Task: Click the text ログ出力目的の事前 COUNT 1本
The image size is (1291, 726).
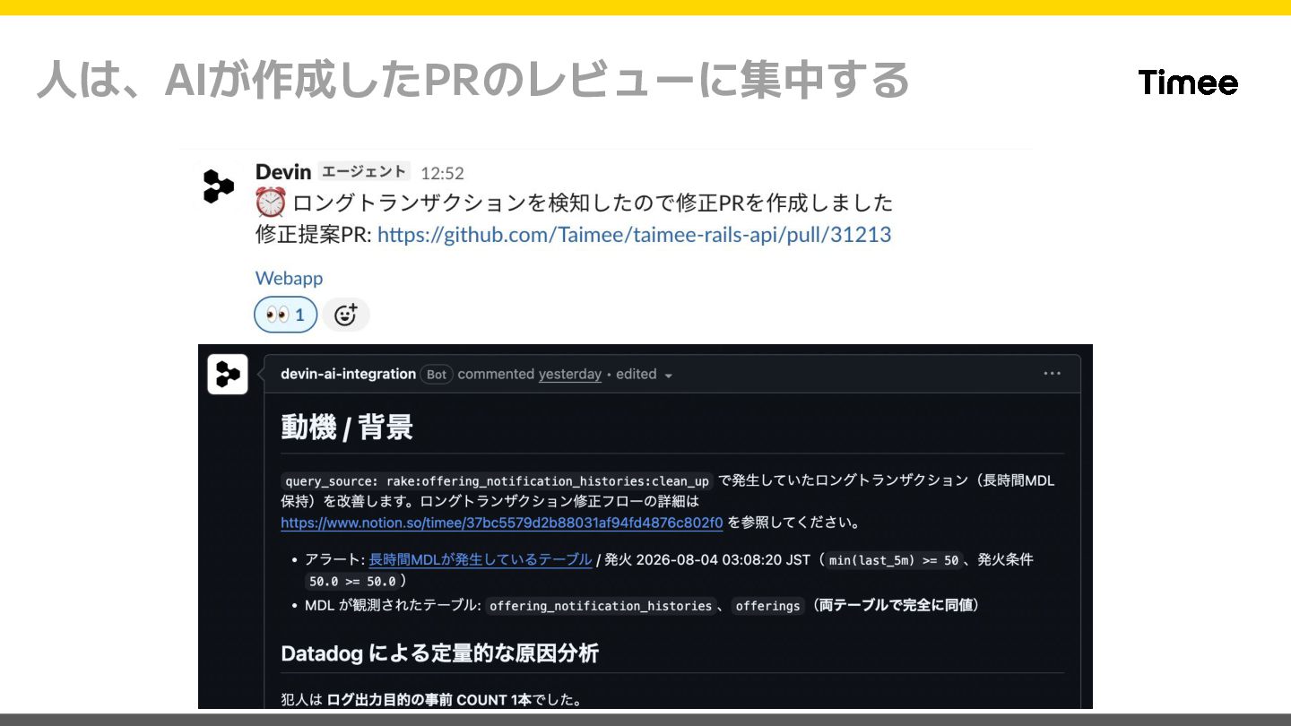Action: (x=429, y=699)
